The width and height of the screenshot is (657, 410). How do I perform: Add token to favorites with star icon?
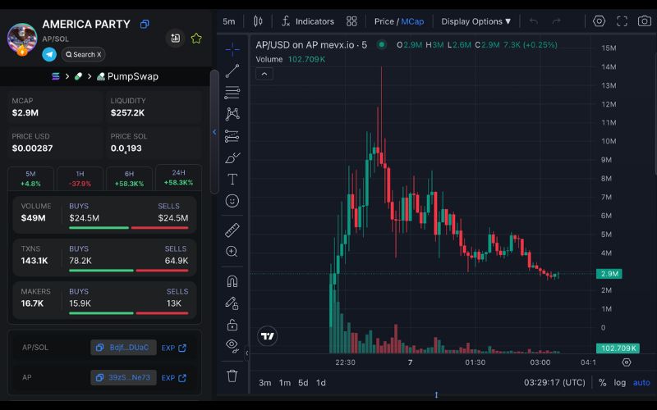(x=196, y=39)
